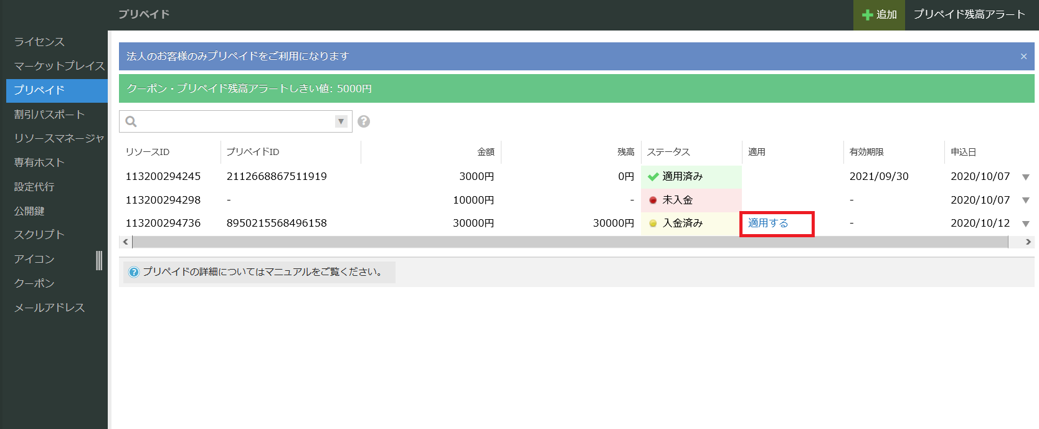Click the green plus 追加 button

pyautogui.click(x=879, y=14)
